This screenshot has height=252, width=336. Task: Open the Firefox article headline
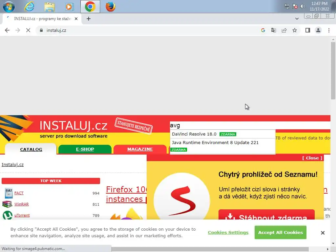click(x=126, y=194)
